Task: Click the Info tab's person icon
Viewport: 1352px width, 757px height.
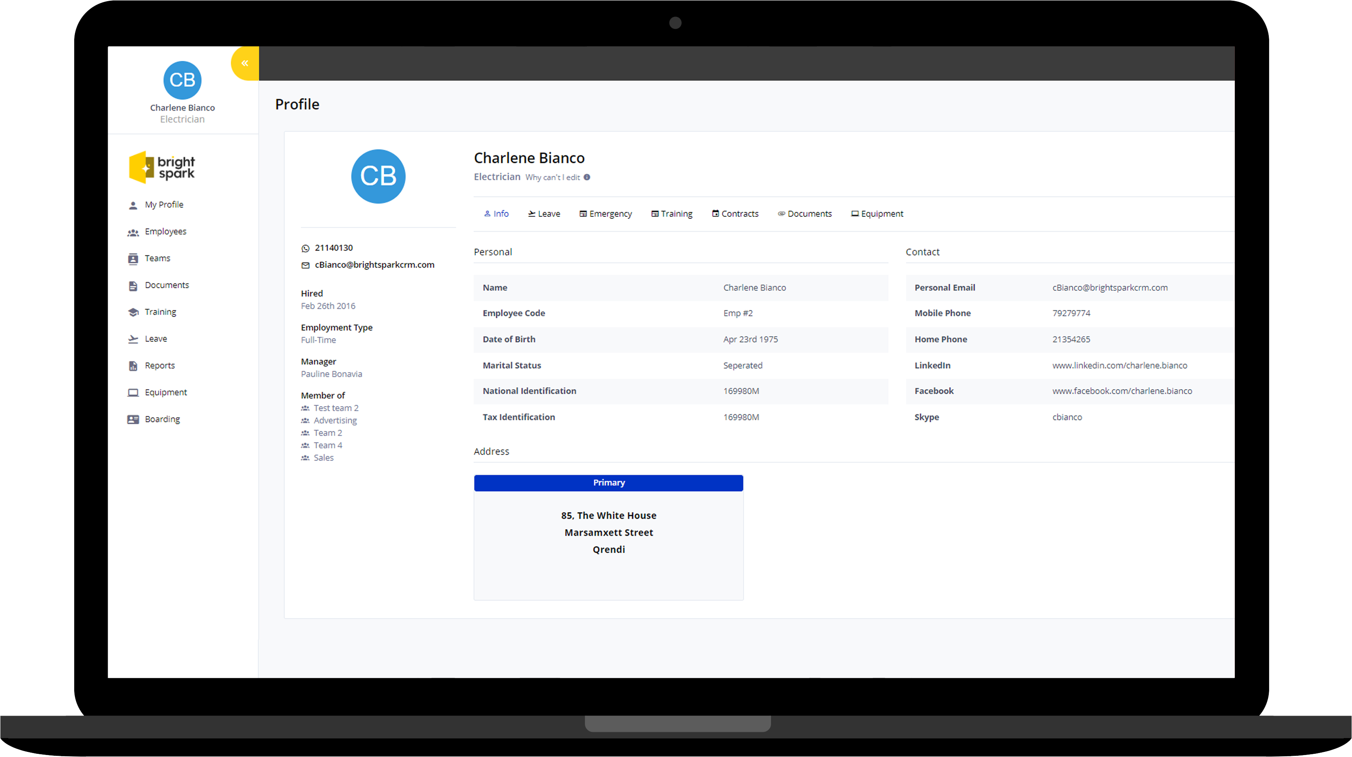Action: pos(487,214)
